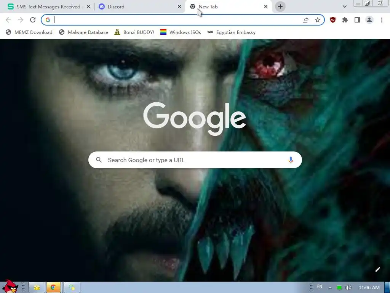Bookmark this tab with the star icon
390x293 pixels.
318,20
